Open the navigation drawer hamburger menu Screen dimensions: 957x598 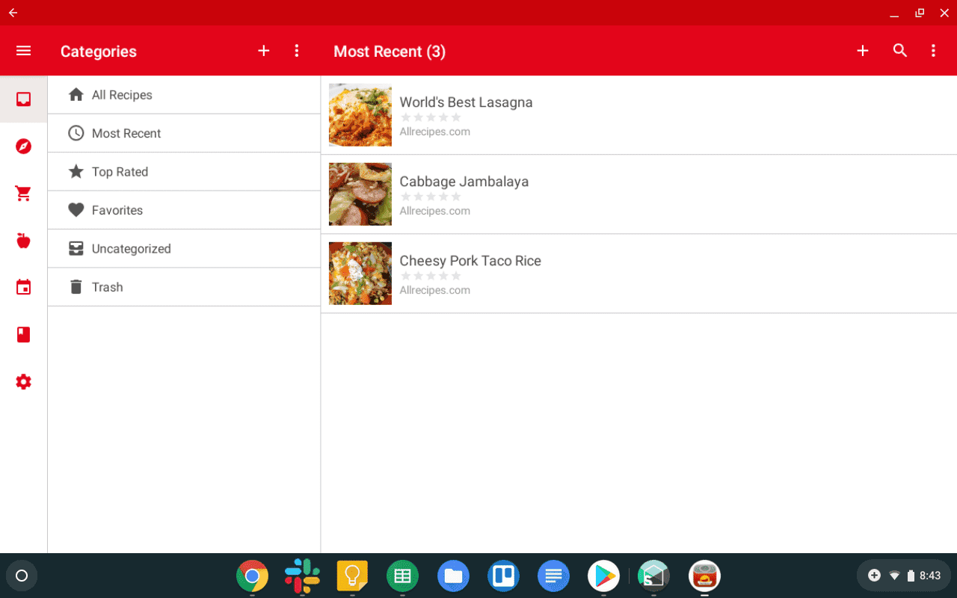[23, 51]
